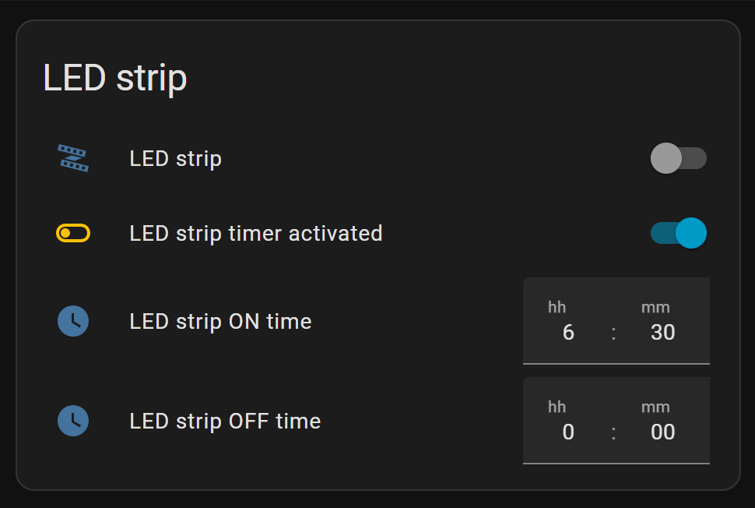Click the yellow toggle icon beside timer activated
This screenshot has height=508, width=755.
(73, 232)
